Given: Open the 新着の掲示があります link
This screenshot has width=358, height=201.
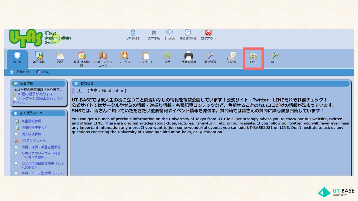Looking at the screenshot, I should [34, 94].
